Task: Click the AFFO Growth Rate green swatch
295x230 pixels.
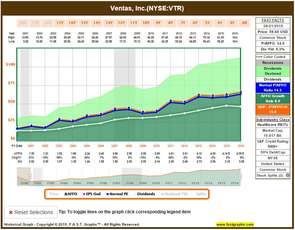Action: [273, 99]
